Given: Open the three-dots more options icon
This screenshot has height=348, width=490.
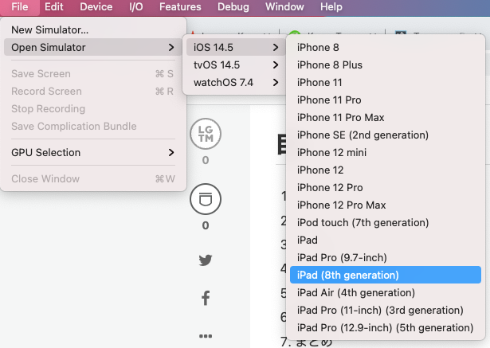Looking at the screenshot, I should [206, 336].
